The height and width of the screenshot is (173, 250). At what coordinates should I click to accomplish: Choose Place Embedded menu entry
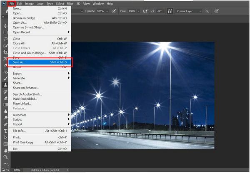pos(40,99)
